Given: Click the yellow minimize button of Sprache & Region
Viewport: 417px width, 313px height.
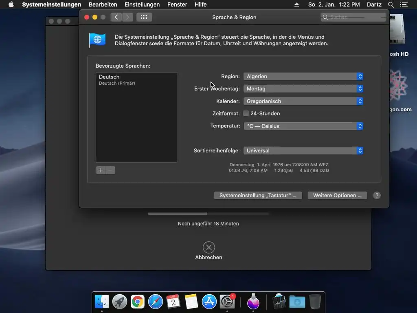Looking at the screenshot, I should (x=94, y=17).
